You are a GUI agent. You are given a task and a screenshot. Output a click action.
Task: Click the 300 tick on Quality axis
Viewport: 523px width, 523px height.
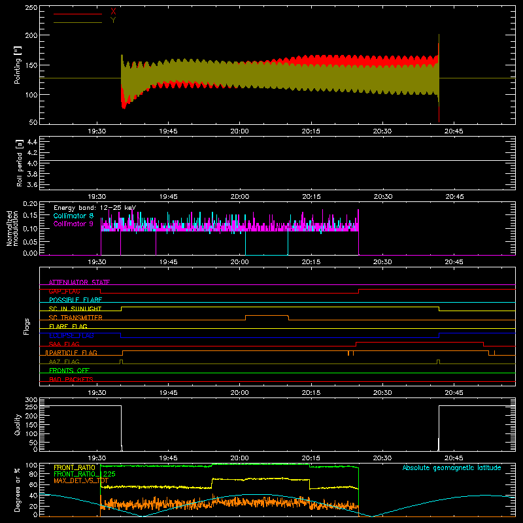tap(31, 400)
